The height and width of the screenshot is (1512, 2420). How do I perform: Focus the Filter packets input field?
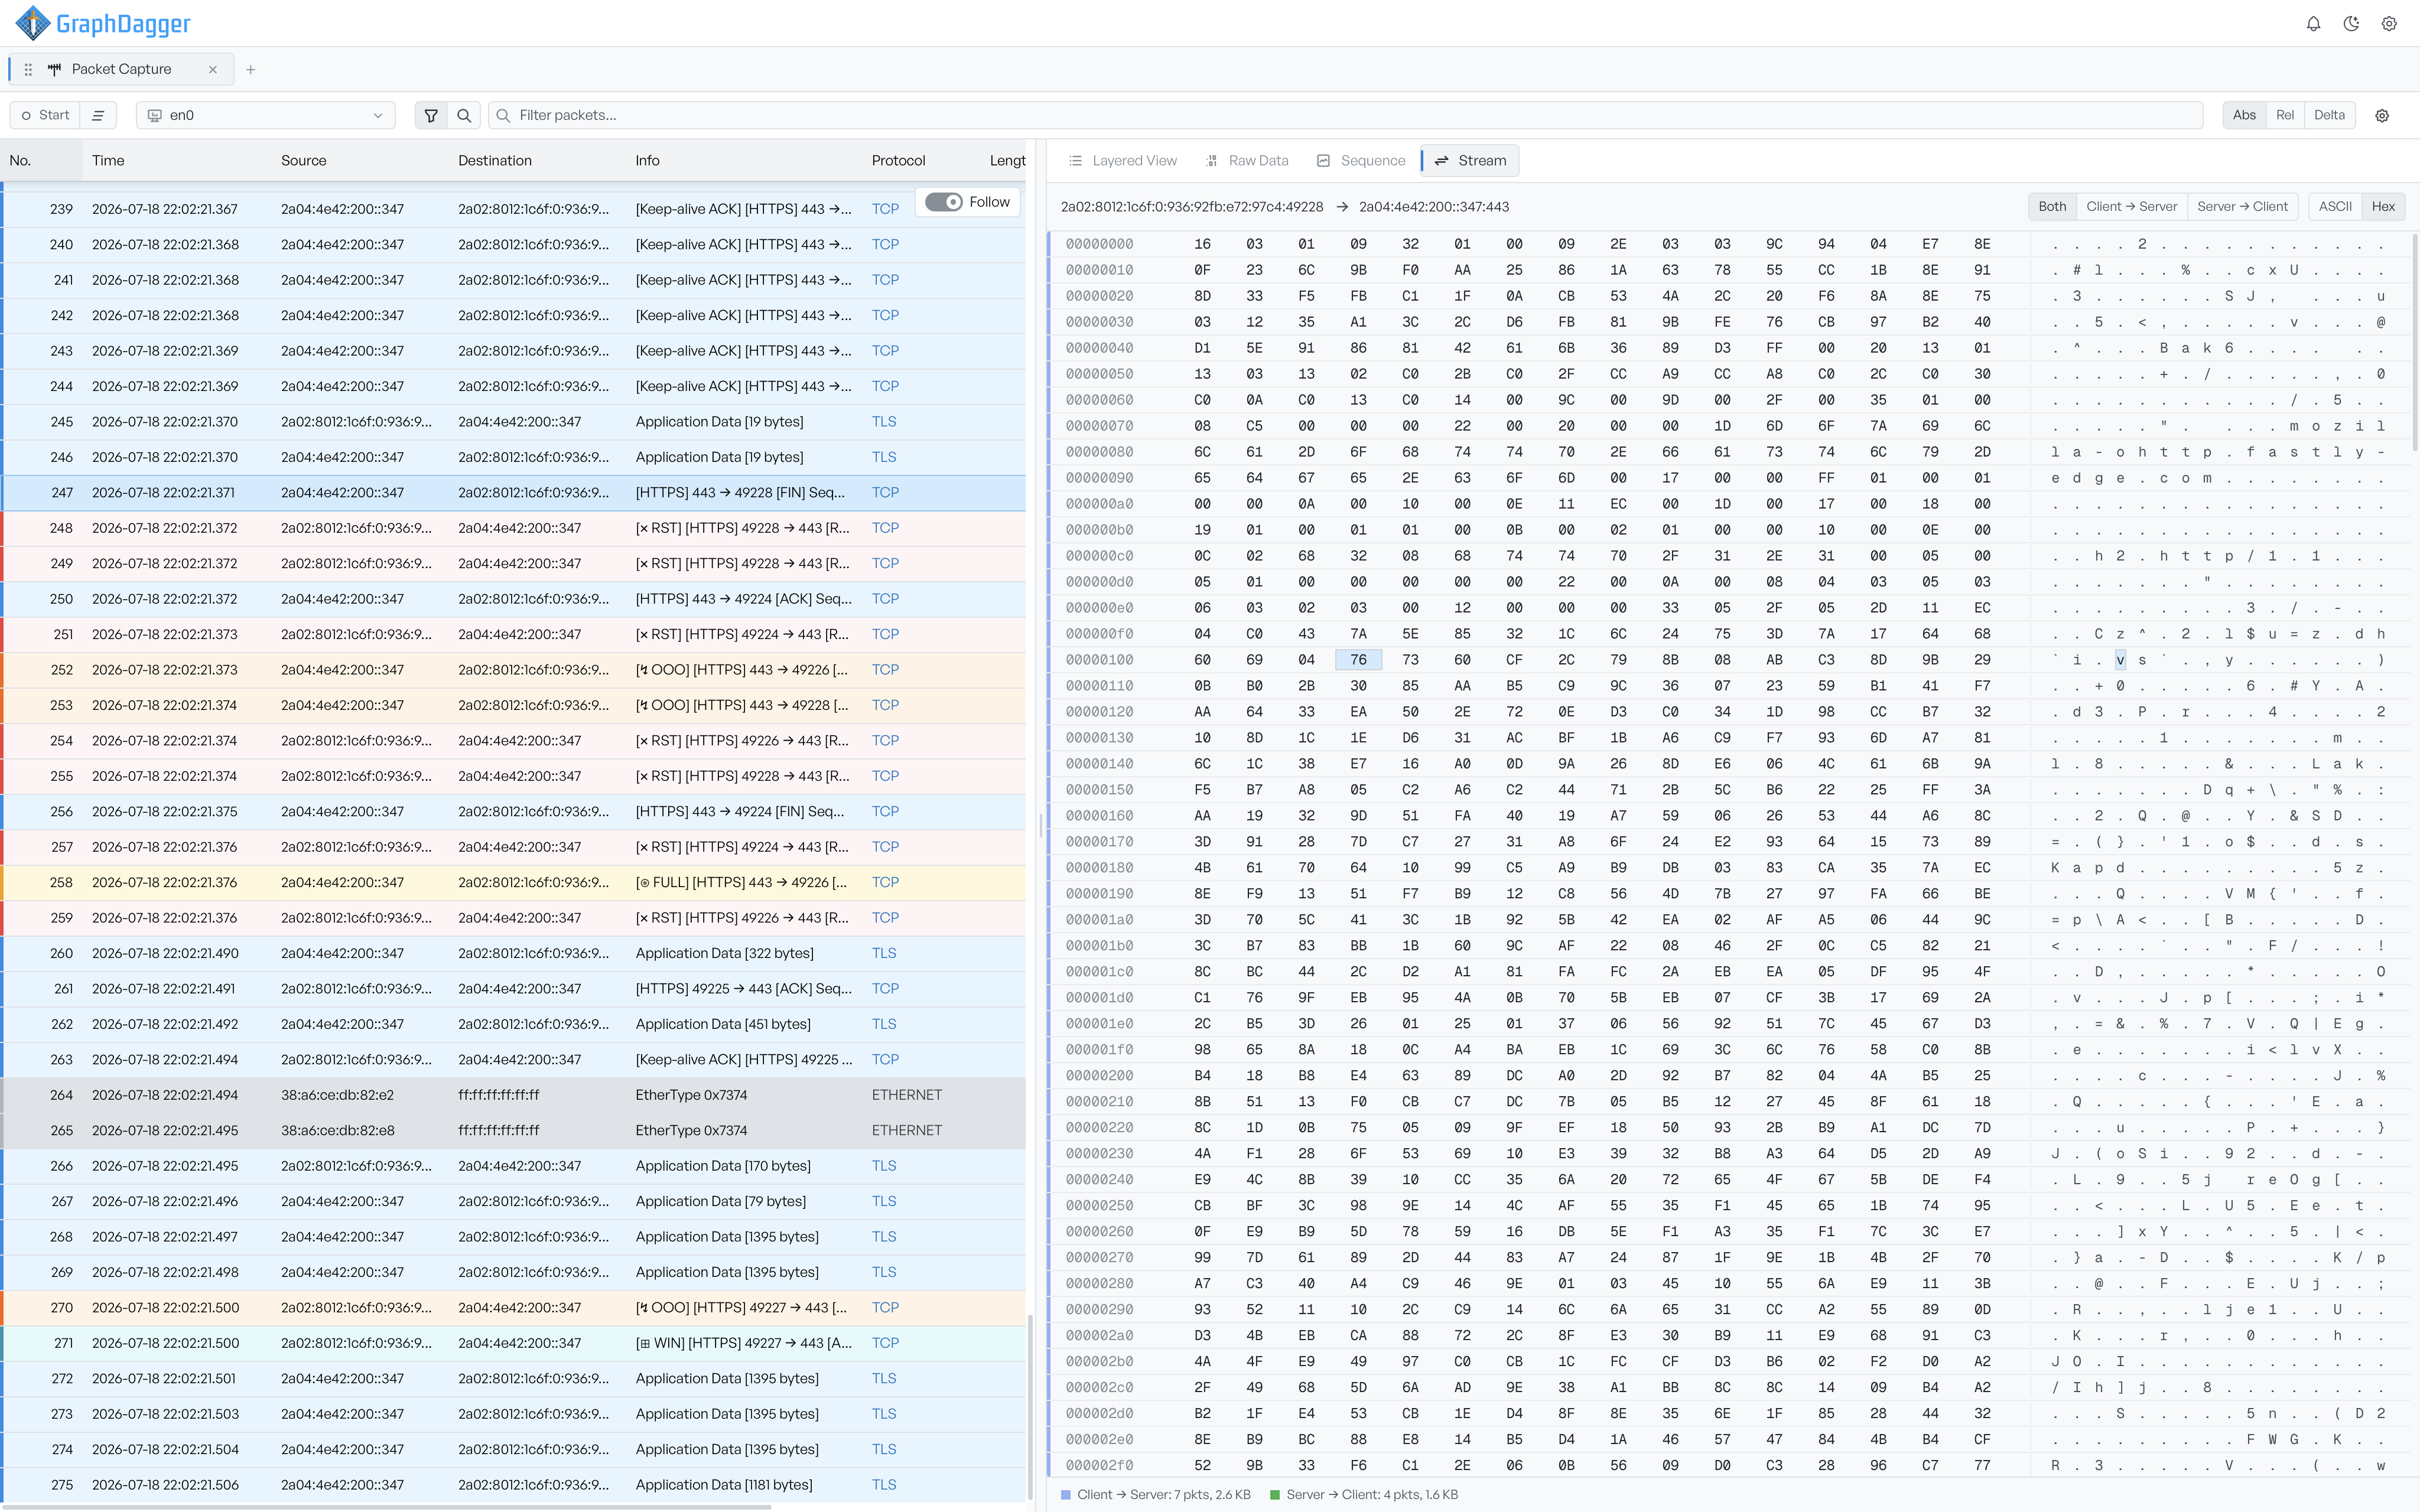1345,115
